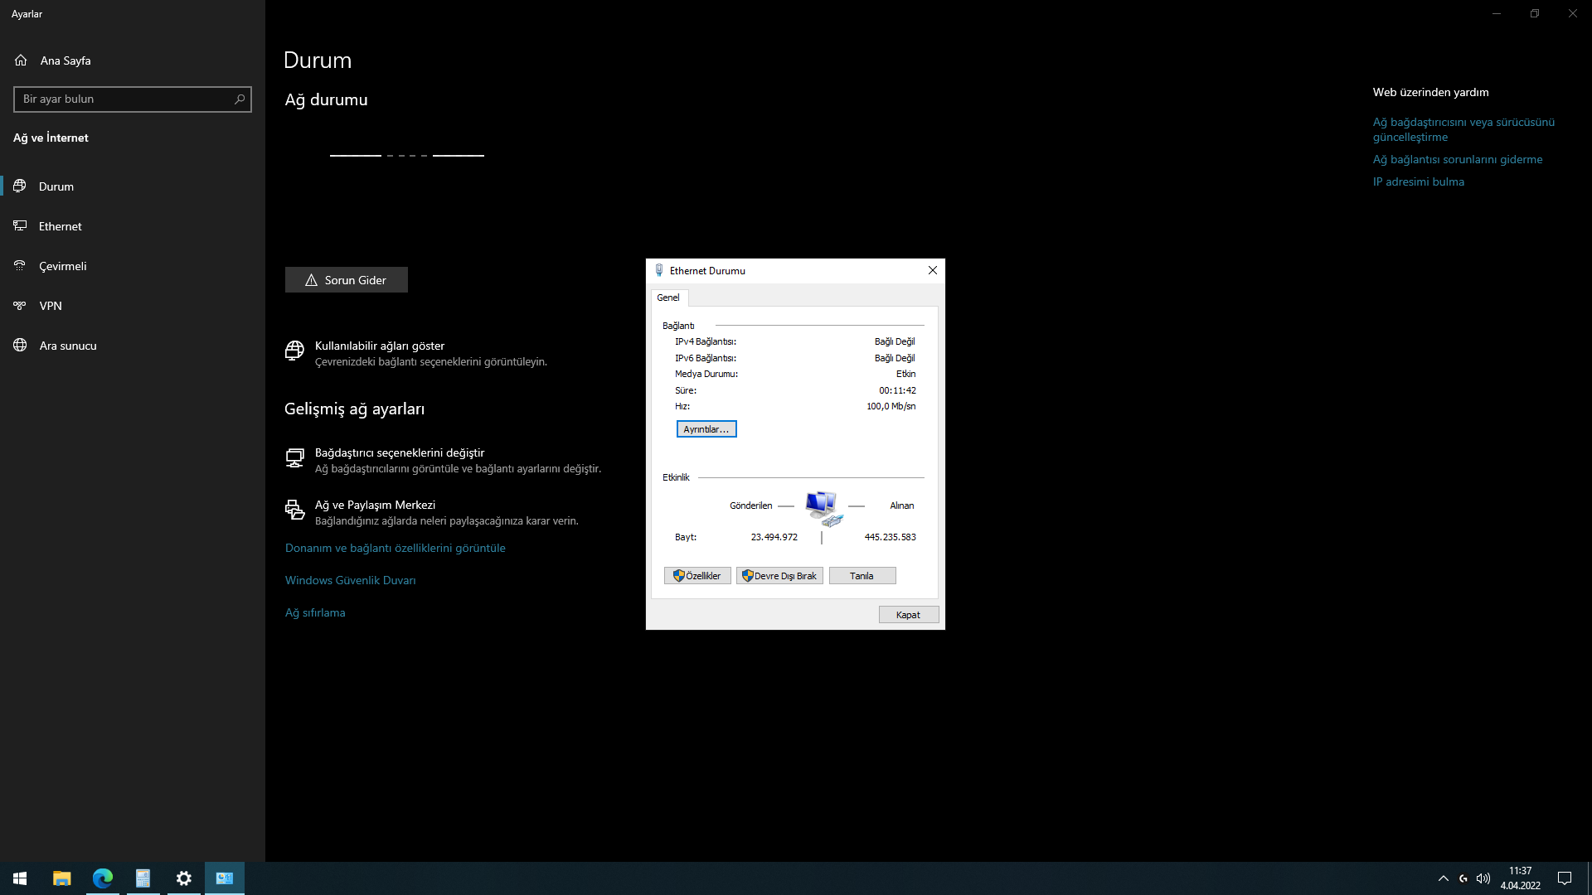Go to Ana Sayfa home icon
The image size is (1592, 895).
click(x=21, y=60)
